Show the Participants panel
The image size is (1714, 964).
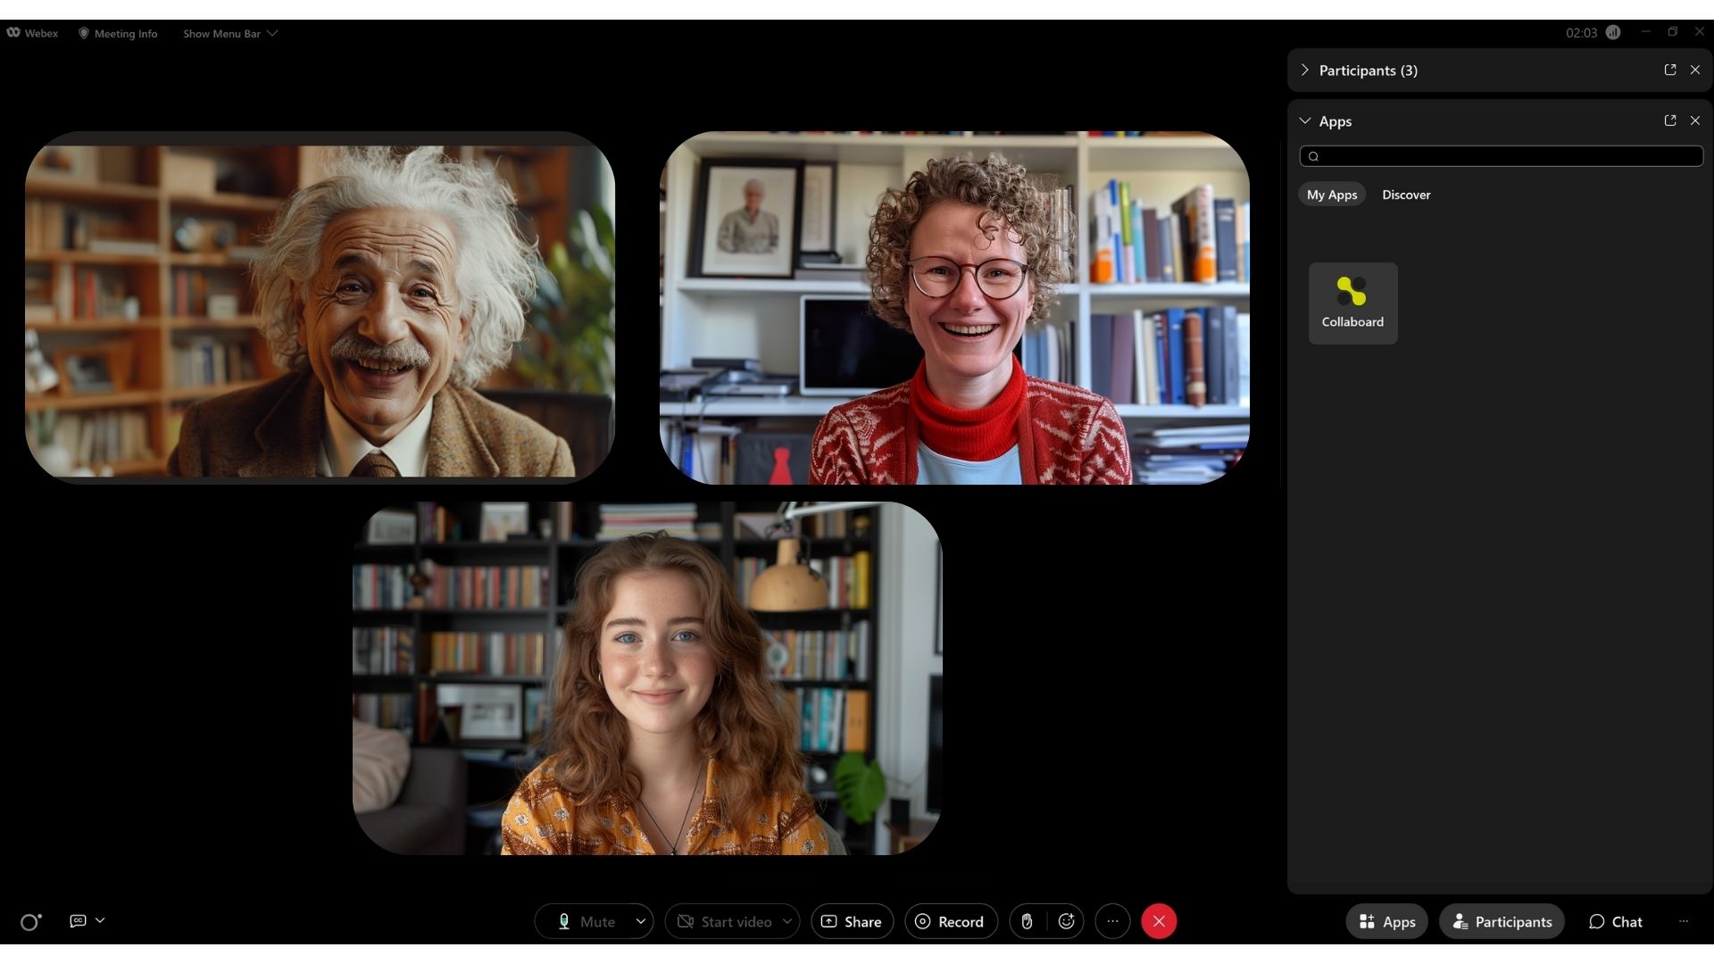pos(1501,921)
